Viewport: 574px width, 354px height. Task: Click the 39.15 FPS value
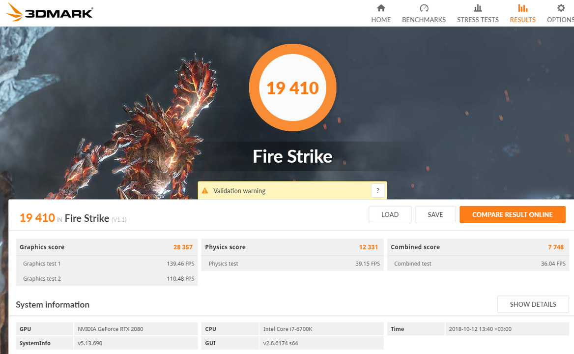click(368, 264)
